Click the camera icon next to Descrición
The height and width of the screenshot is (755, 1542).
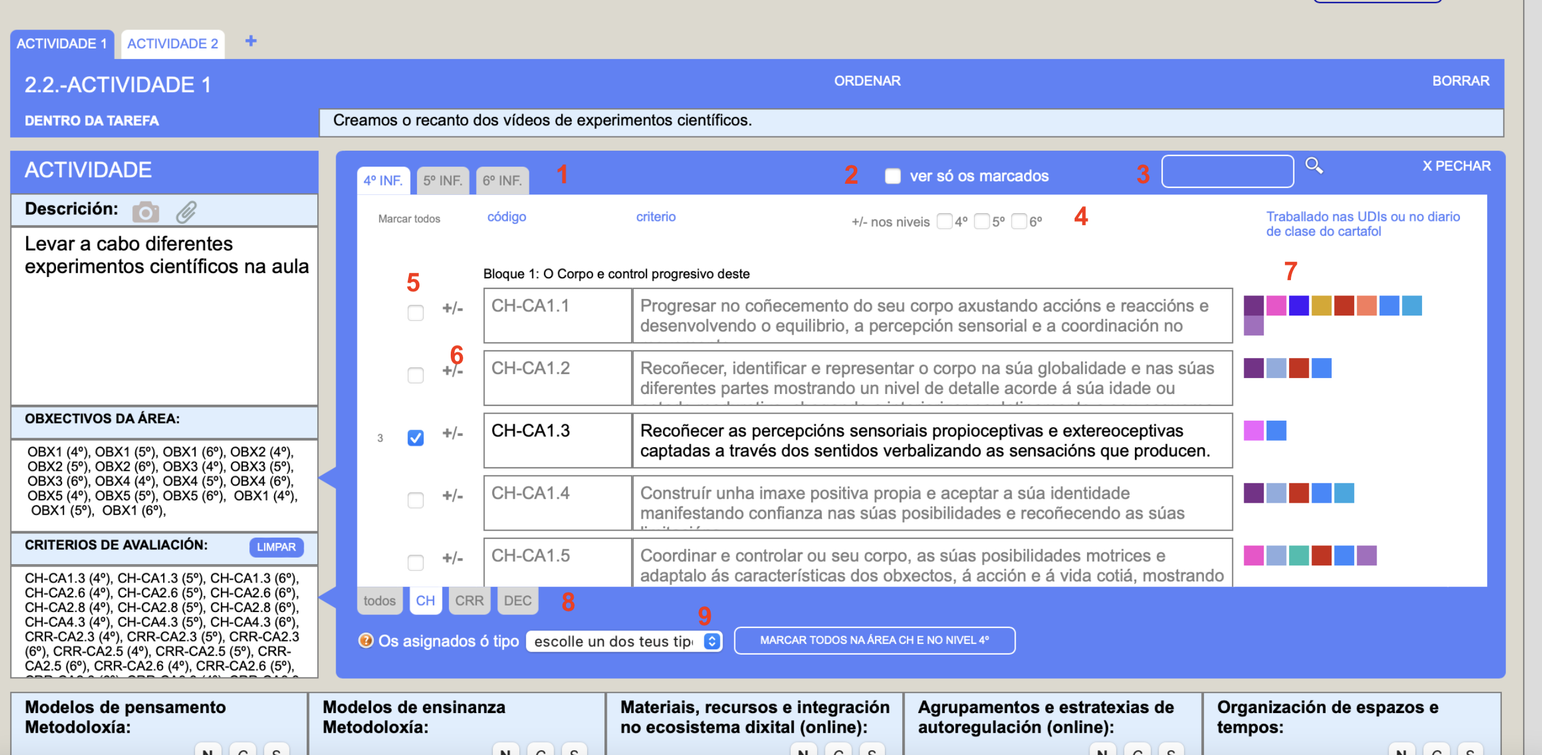coord(145,212)
